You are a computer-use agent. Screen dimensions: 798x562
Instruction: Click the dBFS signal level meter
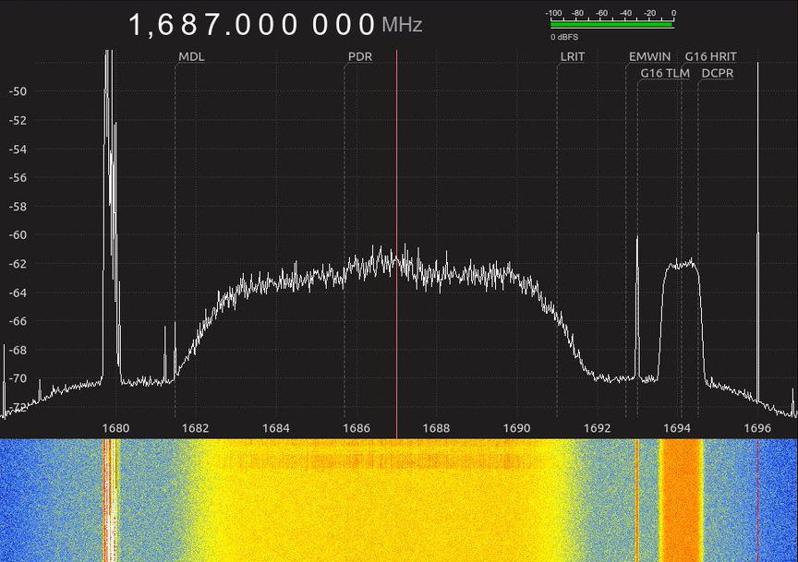pyautogui.click(x=611, y=24)
